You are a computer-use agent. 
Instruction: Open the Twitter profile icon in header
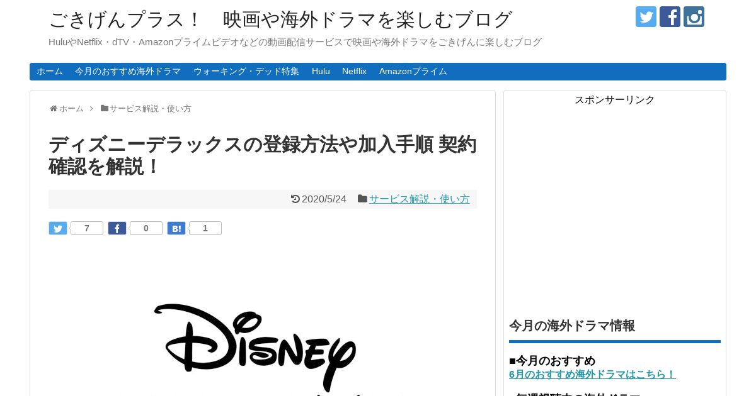[x=646, y=17]
